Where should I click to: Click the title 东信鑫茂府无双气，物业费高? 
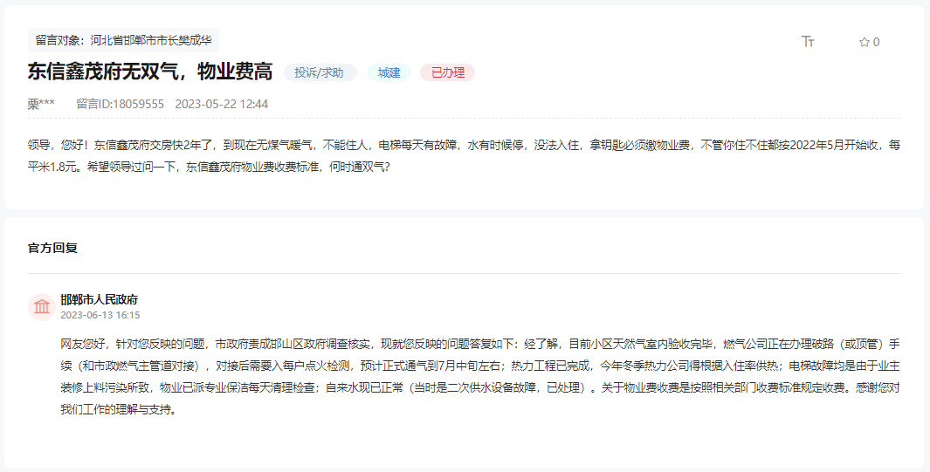150,72
